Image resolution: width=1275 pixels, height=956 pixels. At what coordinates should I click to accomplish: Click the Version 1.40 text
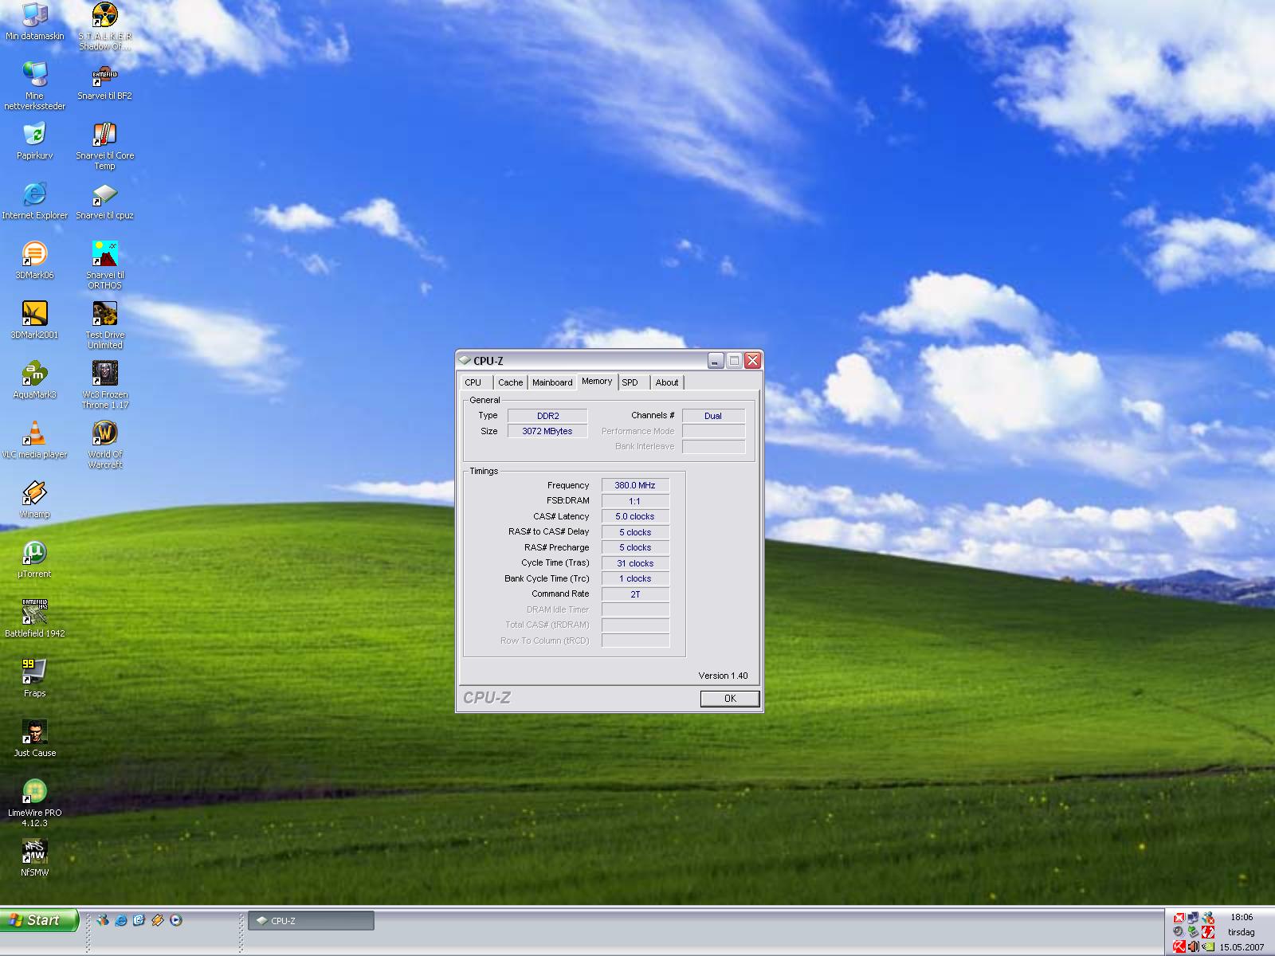point(723,676)
